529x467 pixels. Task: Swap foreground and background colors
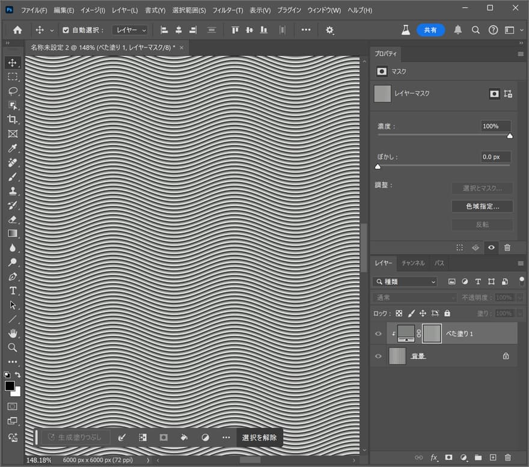18,375
